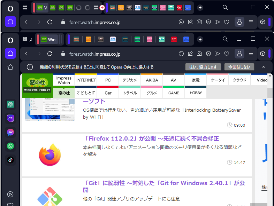The height and width of the screenshot is (206, 274).
Task: Click the Git logo thumbnail
Action: tap(50, 196)
